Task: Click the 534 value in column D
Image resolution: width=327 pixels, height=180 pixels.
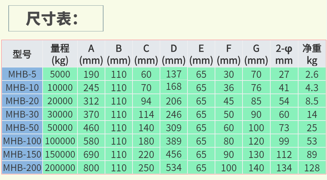Action: (174, 167)
